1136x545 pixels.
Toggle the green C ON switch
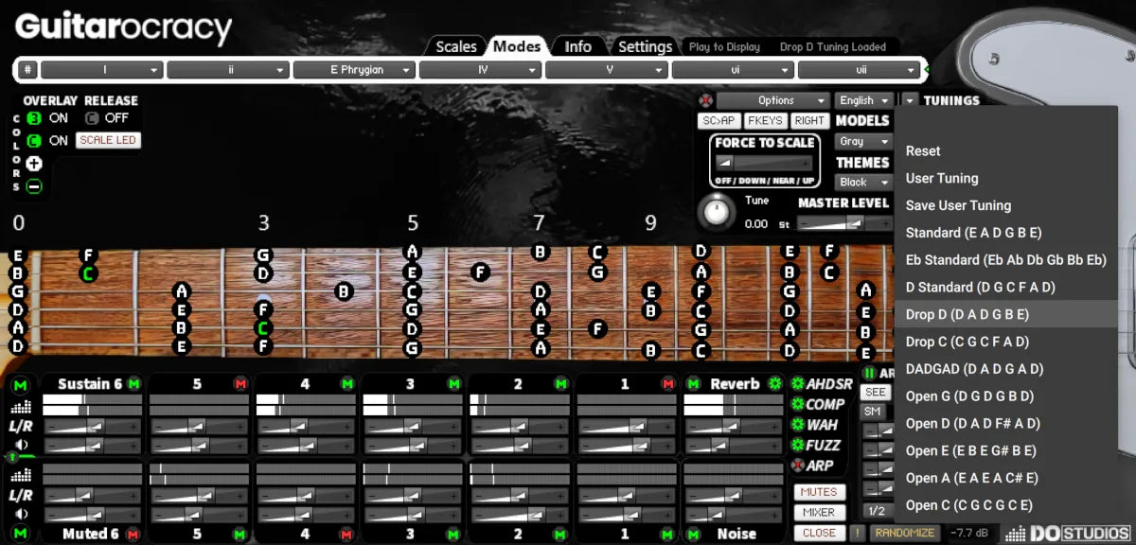[x=34, y=140]
